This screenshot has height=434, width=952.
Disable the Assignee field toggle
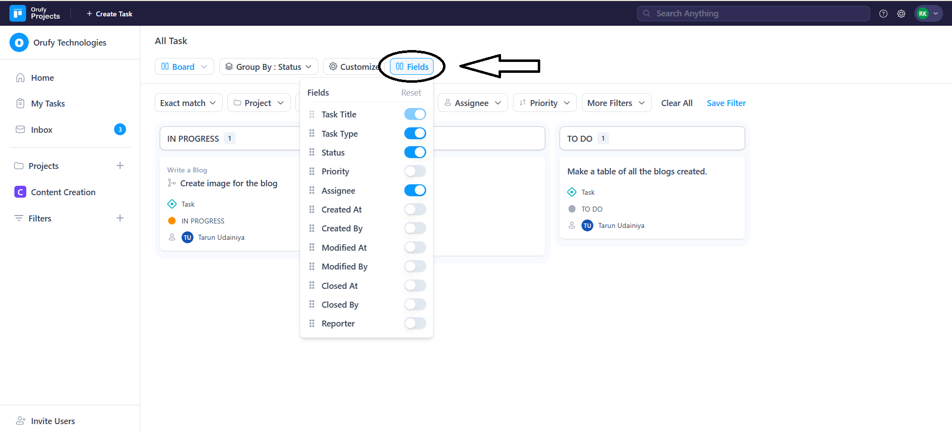coord(415,190)
